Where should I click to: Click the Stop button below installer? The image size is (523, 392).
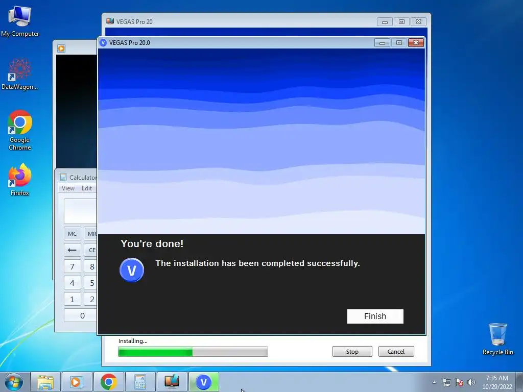point(352,352)
